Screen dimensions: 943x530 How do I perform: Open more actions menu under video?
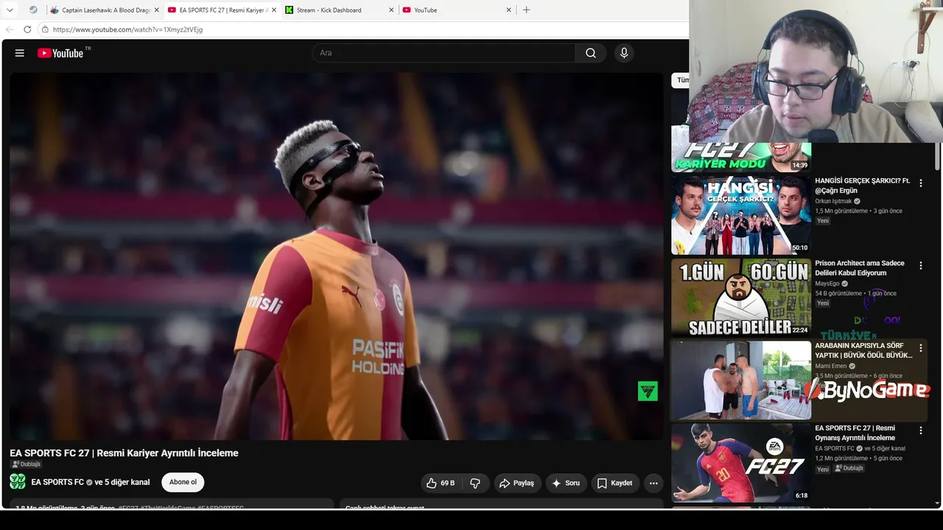click(x=653, y=483)
